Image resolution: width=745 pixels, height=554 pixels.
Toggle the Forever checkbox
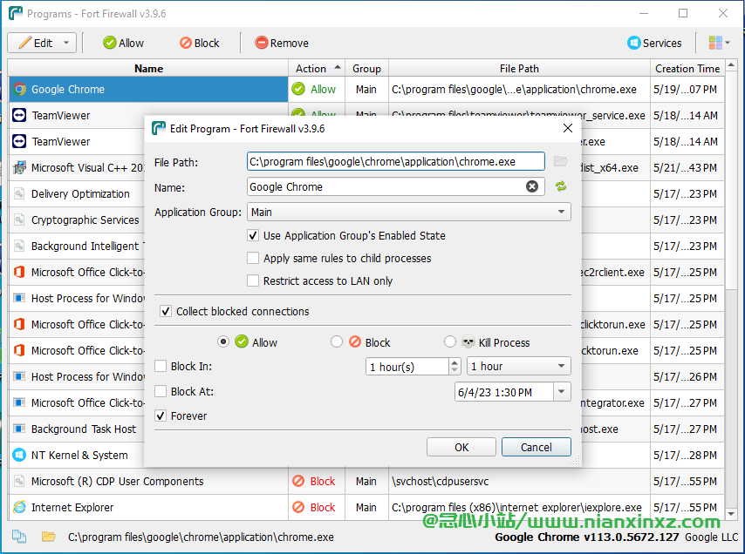[x=161, y=416]
